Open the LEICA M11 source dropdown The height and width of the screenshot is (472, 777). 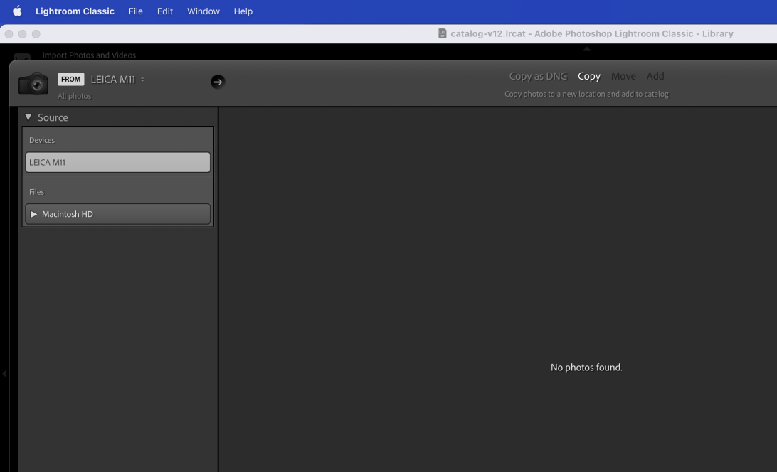click(117, 80)
